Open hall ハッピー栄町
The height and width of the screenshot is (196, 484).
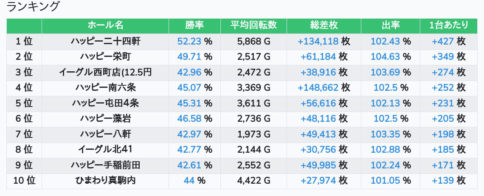tap(105, 57)
